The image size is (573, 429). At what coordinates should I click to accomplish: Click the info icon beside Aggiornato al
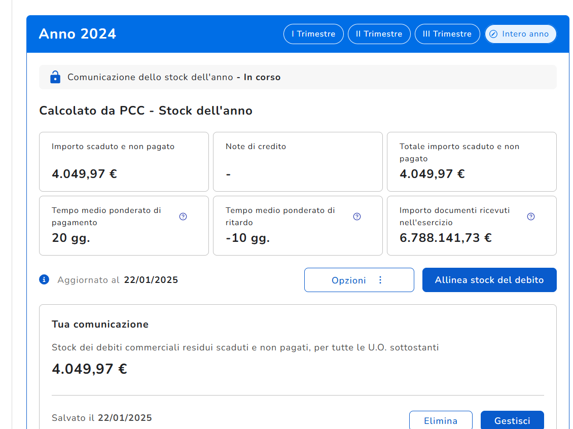[45, 279]
